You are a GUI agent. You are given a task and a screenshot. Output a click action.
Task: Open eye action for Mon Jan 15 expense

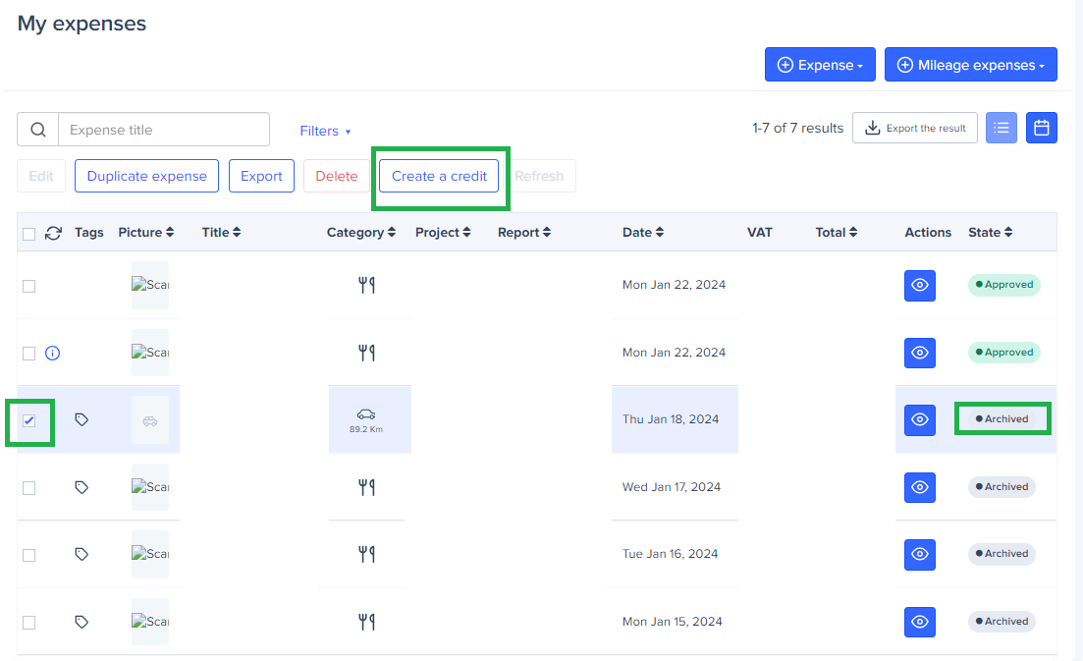pyautogui.click(x=919, y=622)
